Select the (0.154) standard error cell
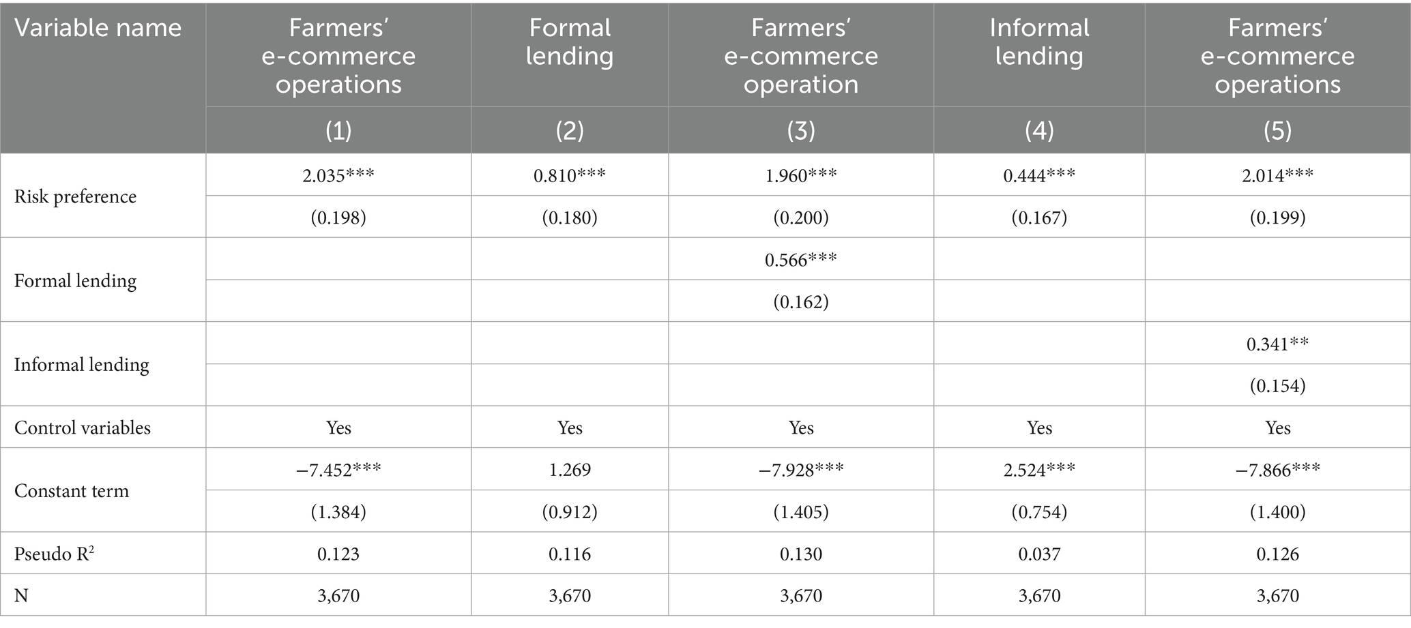Screen dimensions: 1411x628 coord(1277,386)
